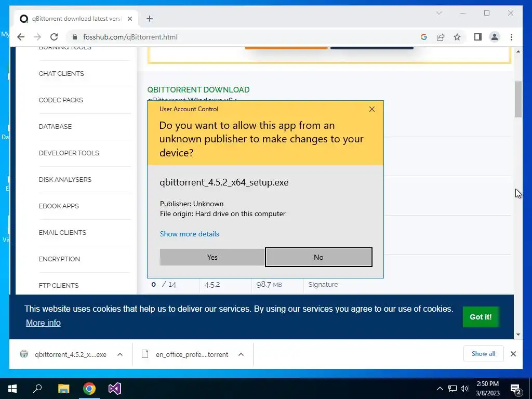Click the 4.5.2 version cell
Viewport: 532px width, 399px height.
pyautogui.click(x=212, y=284)
